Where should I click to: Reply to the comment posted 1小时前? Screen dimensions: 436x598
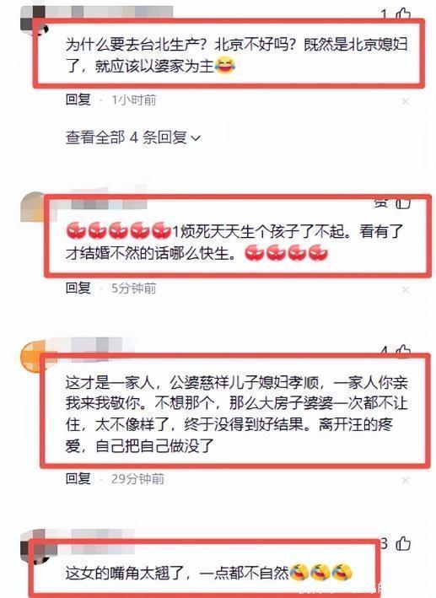coord(78,100)
